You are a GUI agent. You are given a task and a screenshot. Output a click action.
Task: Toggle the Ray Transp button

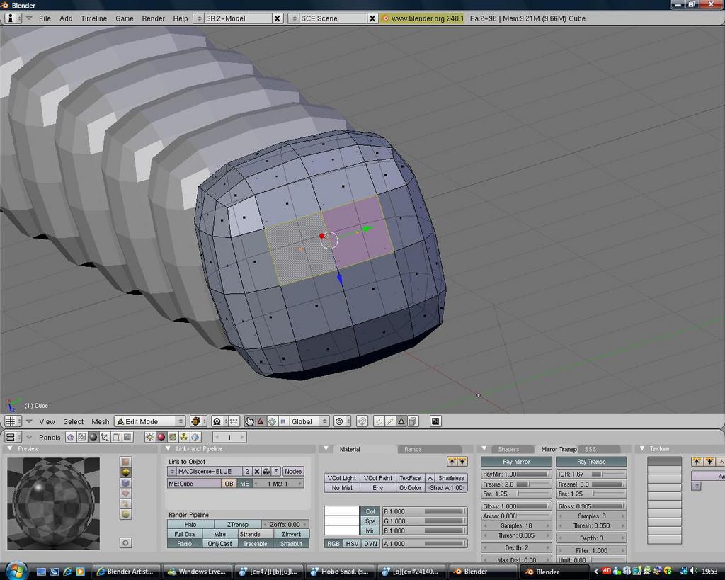pyautogui.click(x=591, y=462)
